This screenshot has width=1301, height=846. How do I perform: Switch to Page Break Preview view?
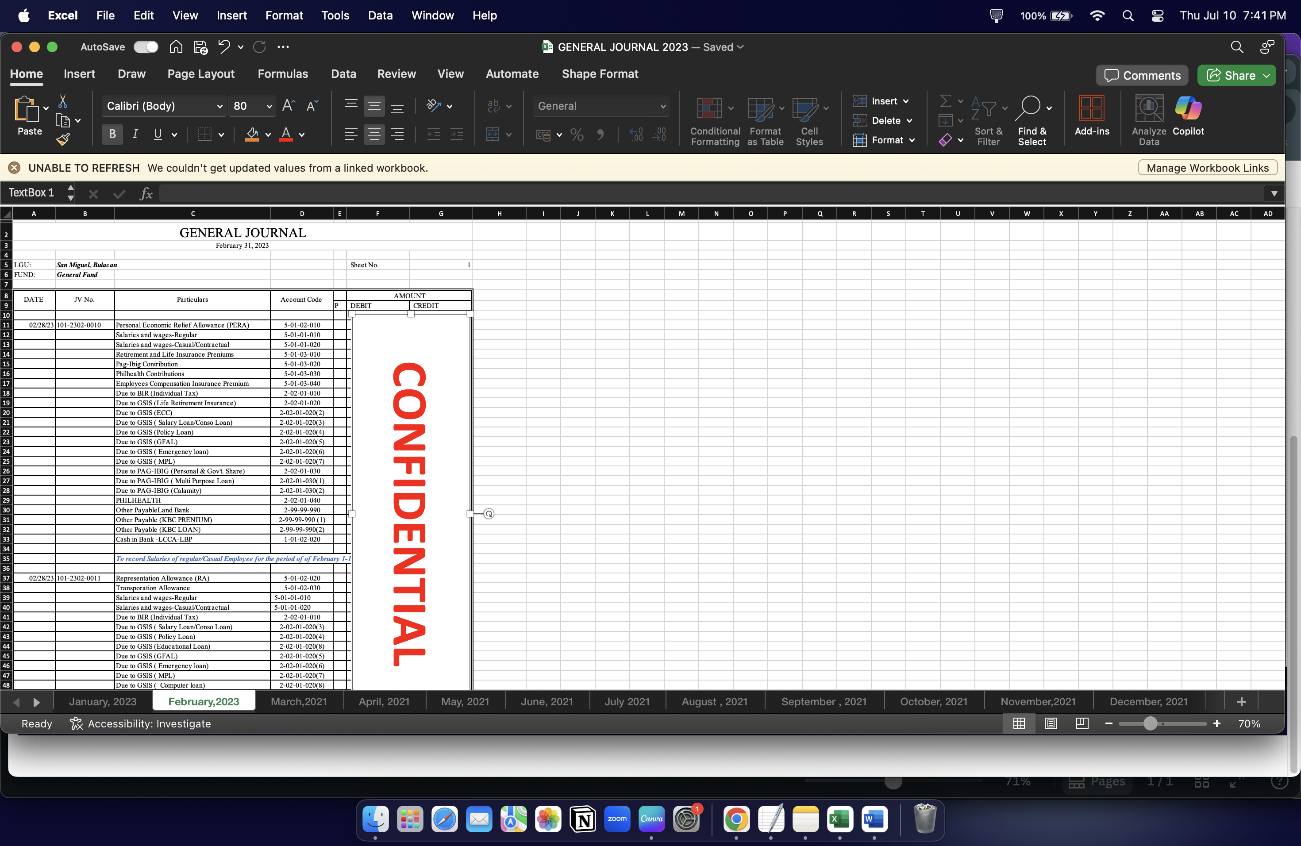point(1082,723)
